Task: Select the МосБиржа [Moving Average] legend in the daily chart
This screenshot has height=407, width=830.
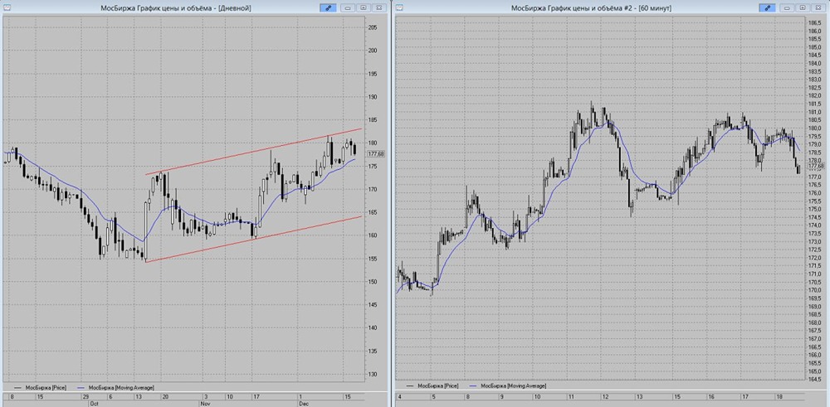Action: [116, 387]
